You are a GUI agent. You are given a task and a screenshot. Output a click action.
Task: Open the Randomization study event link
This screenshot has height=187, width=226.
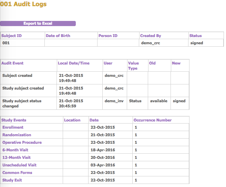coord(17,135)
